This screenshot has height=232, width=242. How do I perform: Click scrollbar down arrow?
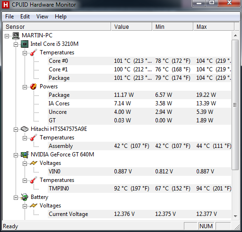[235, 216]
